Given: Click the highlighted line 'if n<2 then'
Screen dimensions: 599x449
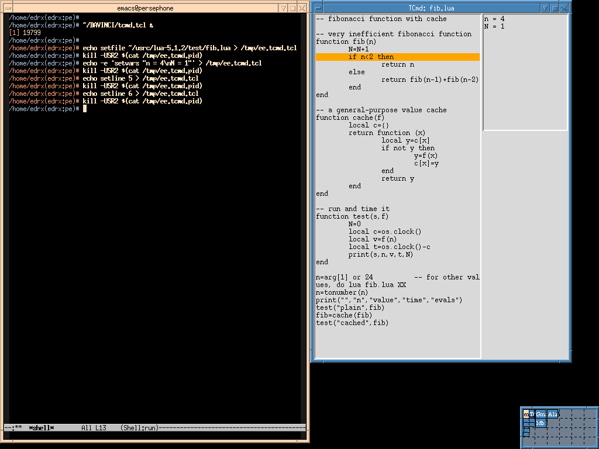Looking at the screenshot, I should coord(398,57).
